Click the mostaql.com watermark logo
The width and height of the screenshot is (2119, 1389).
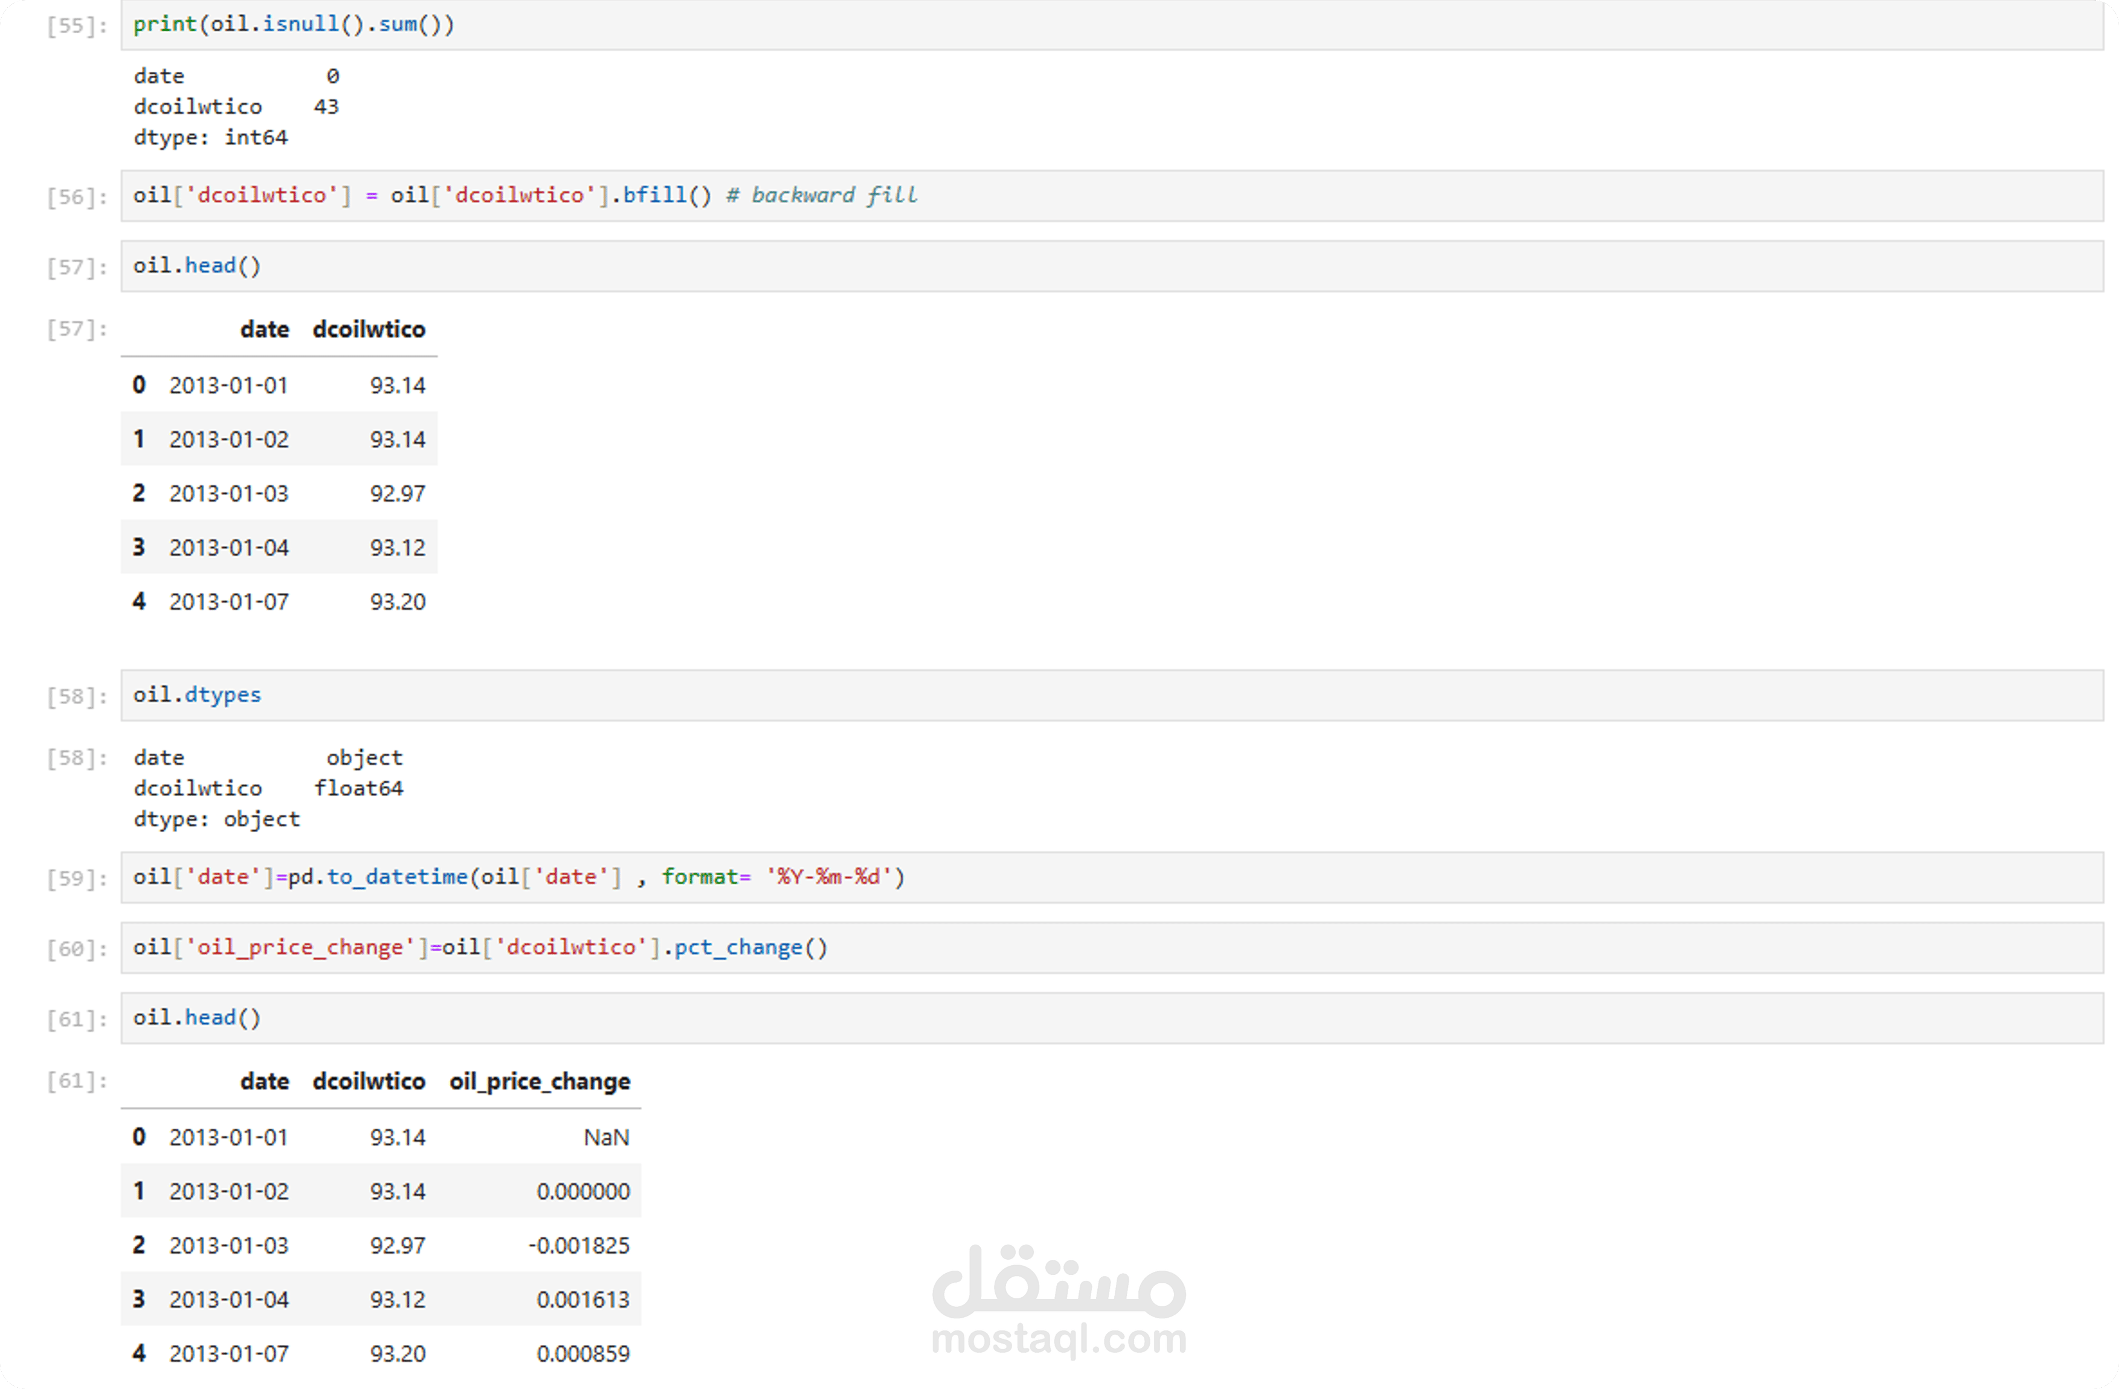1059,1302
